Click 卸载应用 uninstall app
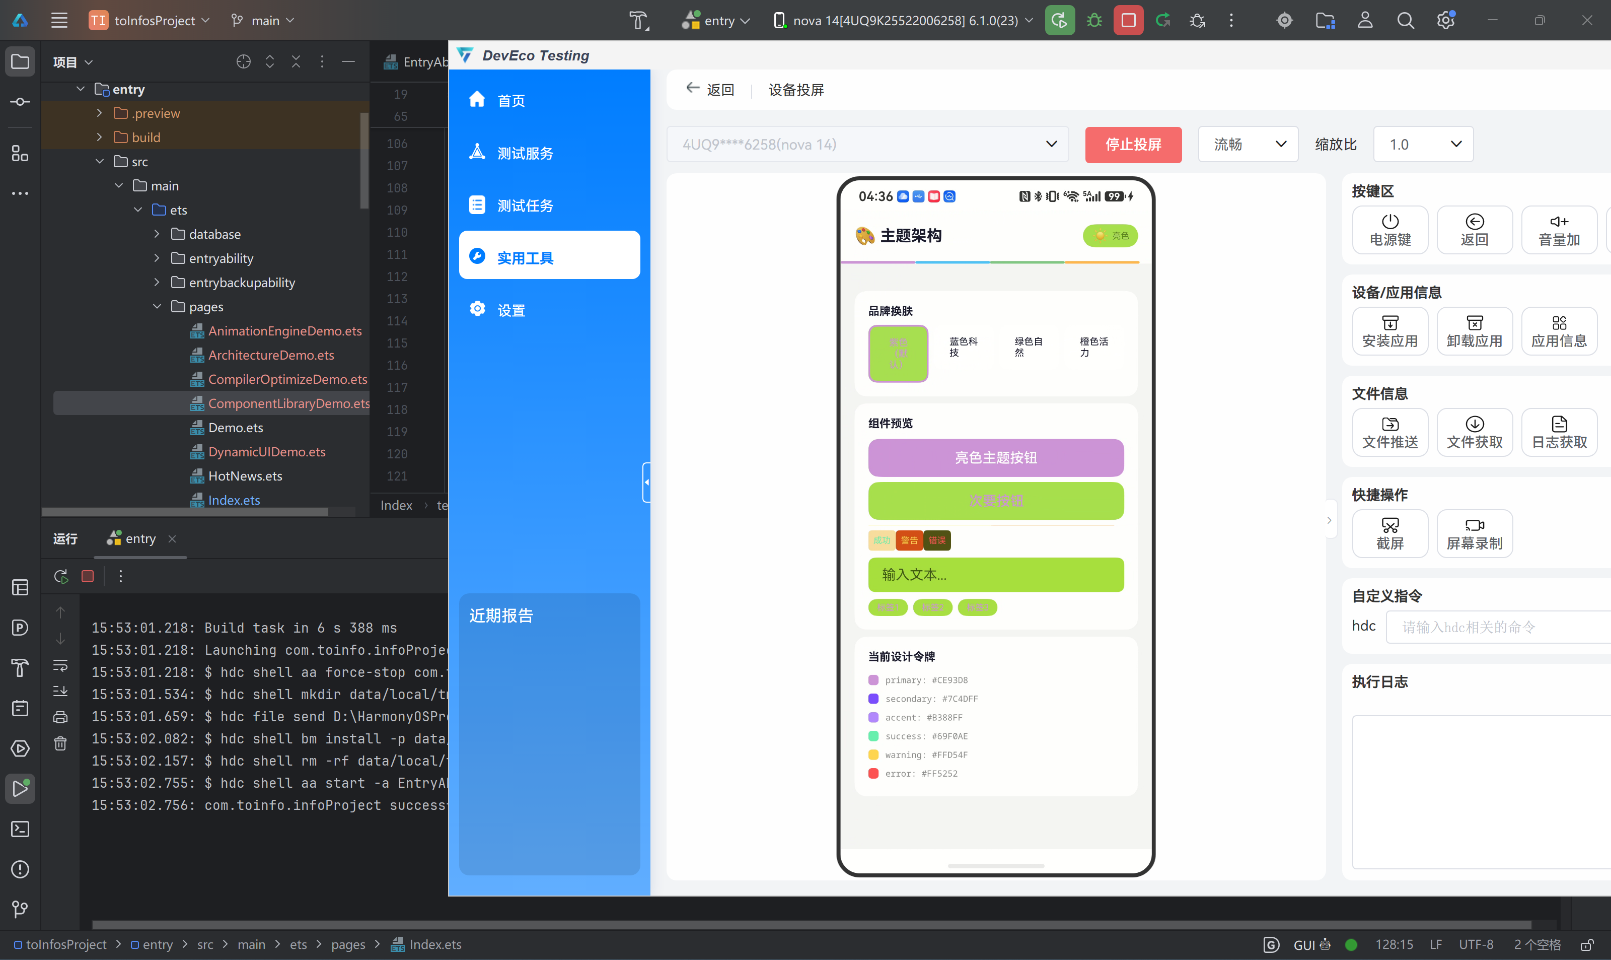This screenshot has height=960, width=1611. 1474,331
